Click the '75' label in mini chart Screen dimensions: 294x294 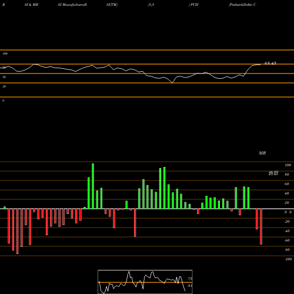click(x=190, y=279)
